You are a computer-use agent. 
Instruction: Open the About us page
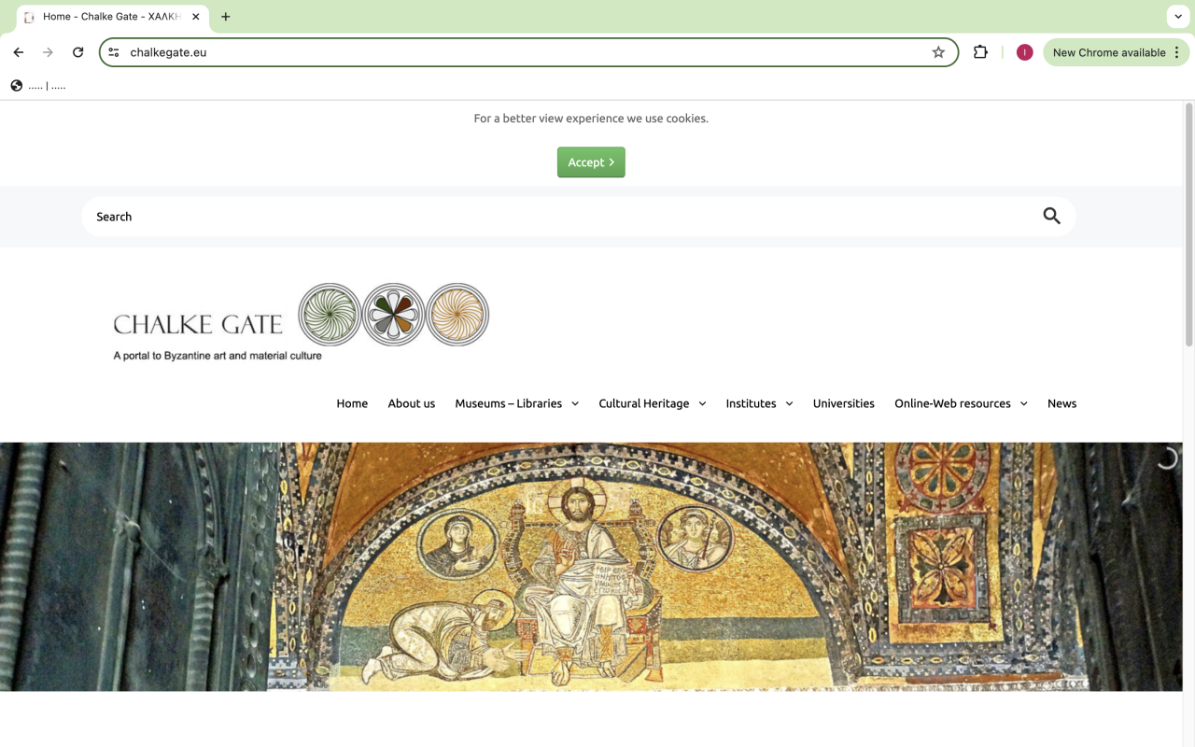point(412,403)
